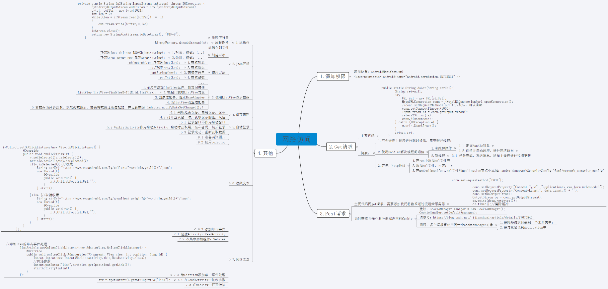The height and width of the screenshot is (289, 608).
Task: Select the central topic 网络访问
Action: click(296, 139)
